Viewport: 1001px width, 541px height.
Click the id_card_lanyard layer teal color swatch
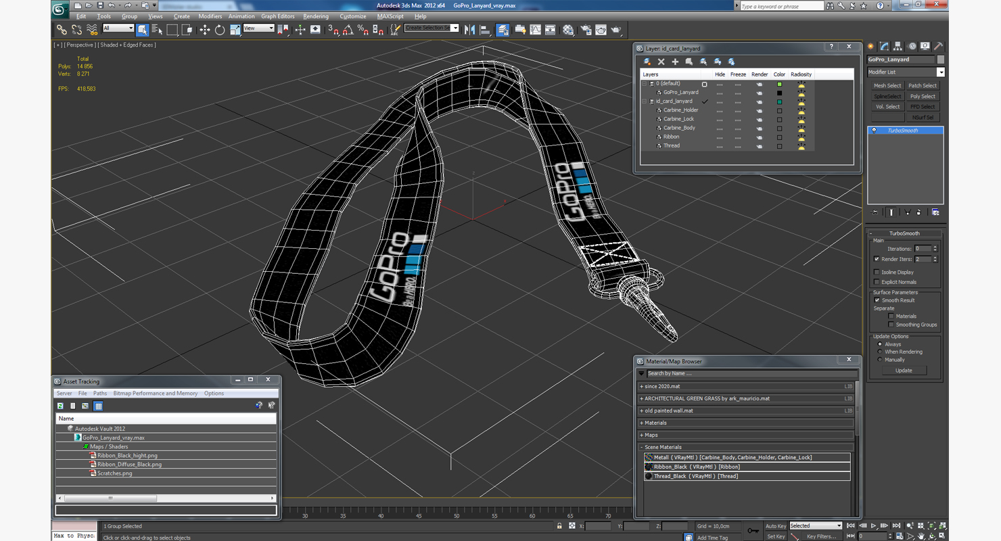tap(779, 102)
